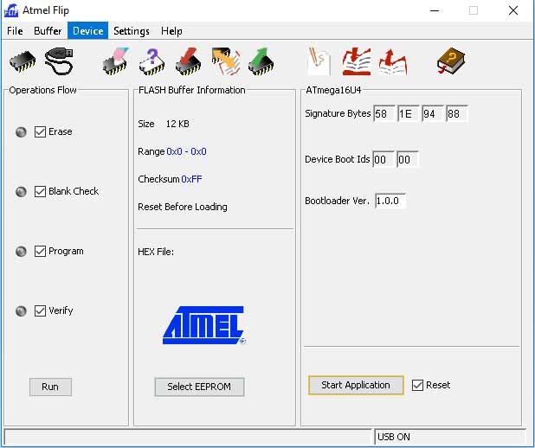Viewport: 535px width, 448px height.
Task: Click the Start Application button
Action: coord(356,385)
